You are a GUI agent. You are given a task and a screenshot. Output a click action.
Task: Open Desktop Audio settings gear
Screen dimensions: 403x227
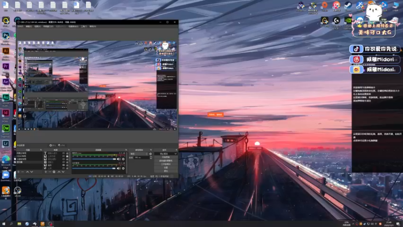pos(123,168)
